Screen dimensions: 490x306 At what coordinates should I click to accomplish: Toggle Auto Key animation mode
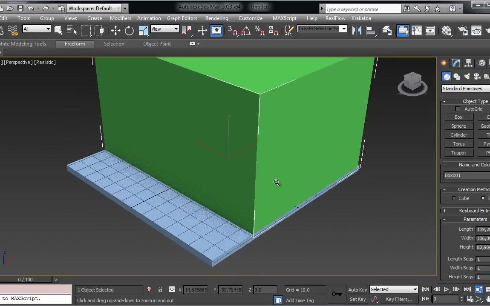(357, 289)
